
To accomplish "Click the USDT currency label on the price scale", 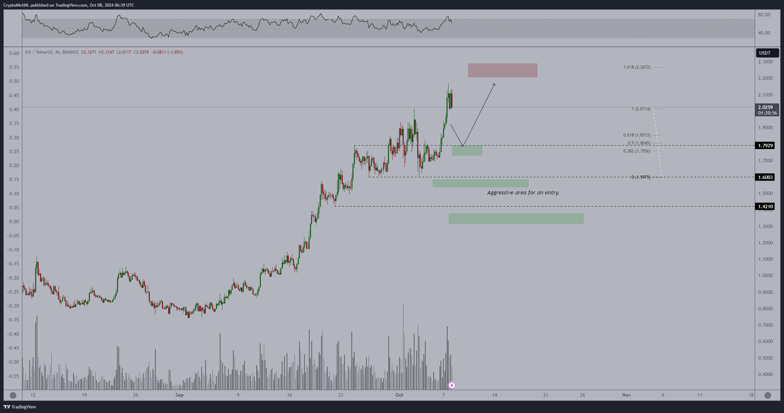I will [x=767, y=53].
